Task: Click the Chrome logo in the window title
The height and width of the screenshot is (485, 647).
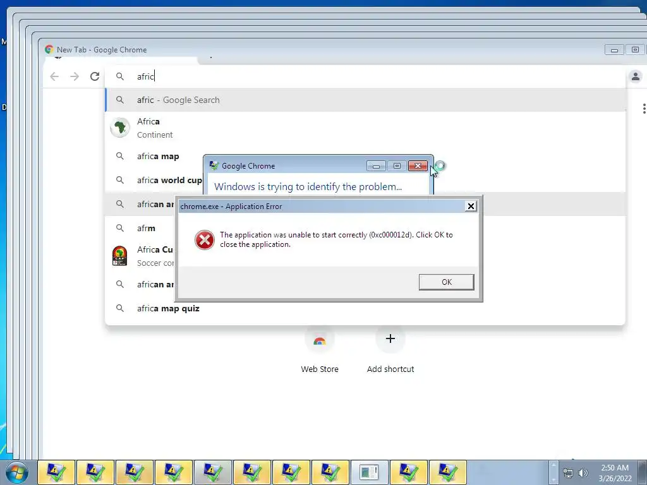Action: click(x=49, y=49)
